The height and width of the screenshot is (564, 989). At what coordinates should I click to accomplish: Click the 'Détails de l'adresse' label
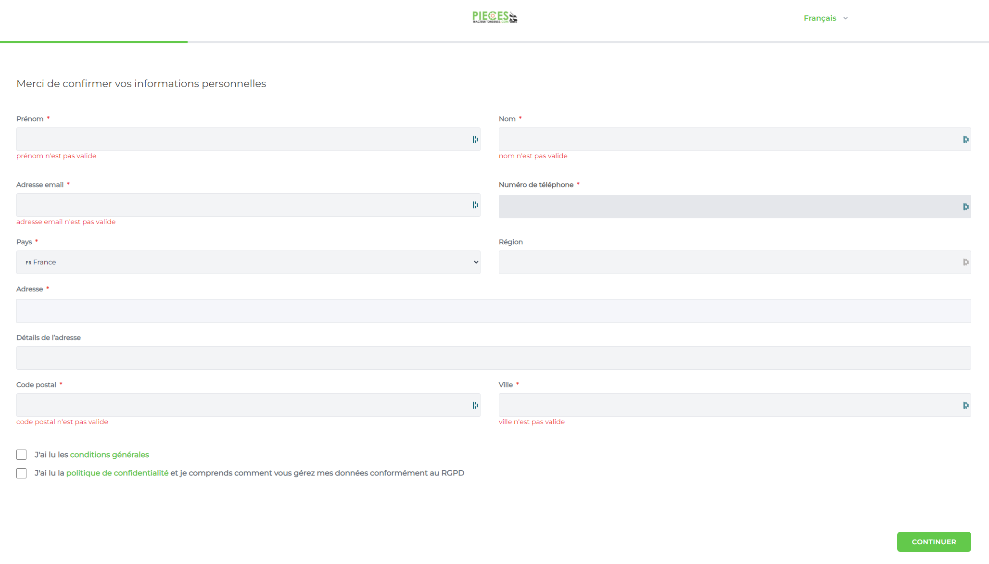coord(49,338)
